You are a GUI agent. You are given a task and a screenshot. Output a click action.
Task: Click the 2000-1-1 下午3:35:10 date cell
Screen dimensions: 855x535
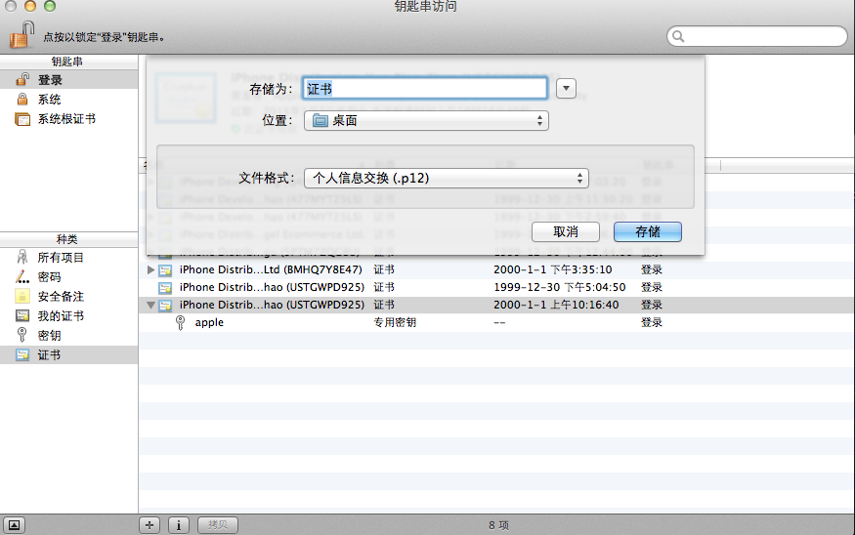553,269
